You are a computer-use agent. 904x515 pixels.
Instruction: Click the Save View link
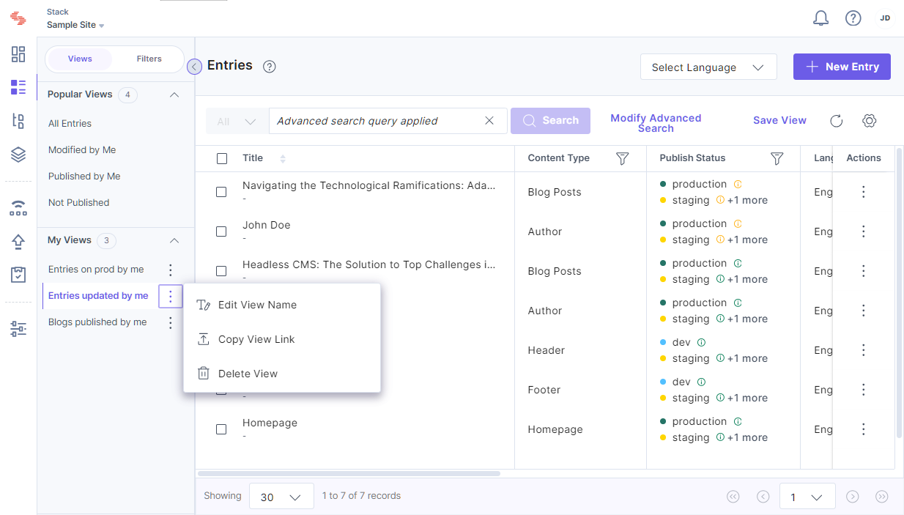coord(779,121)
